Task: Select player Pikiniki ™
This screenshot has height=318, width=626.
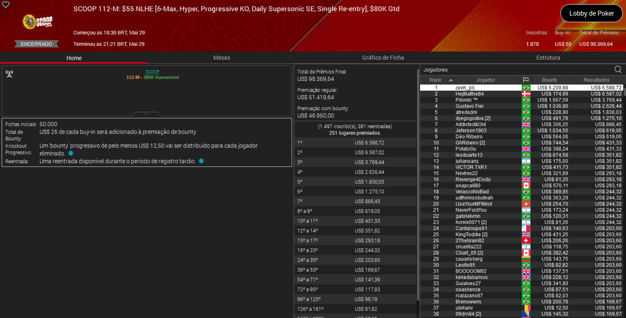Action: click(x=466, y=100)
